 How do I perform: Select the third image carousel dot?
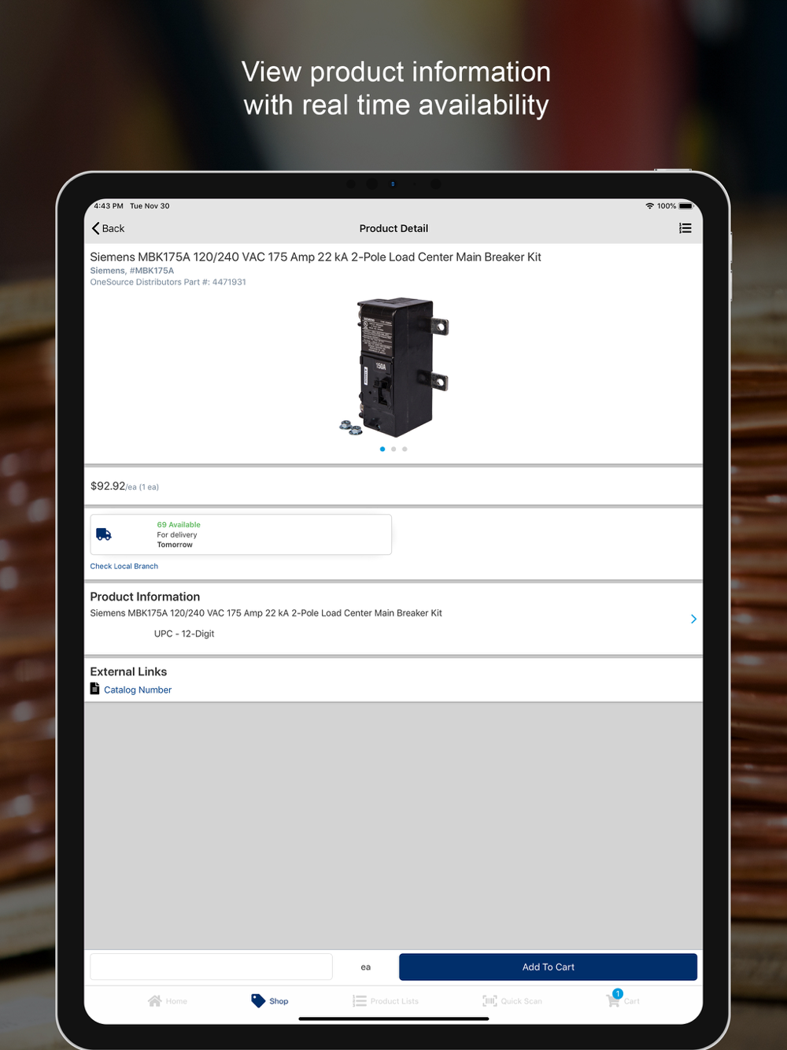point(405,449)
